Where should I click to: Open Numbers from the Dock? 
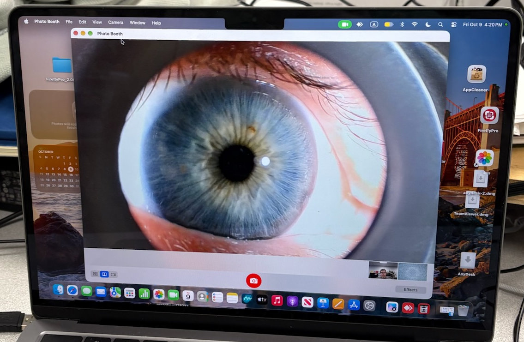point(144,294)
